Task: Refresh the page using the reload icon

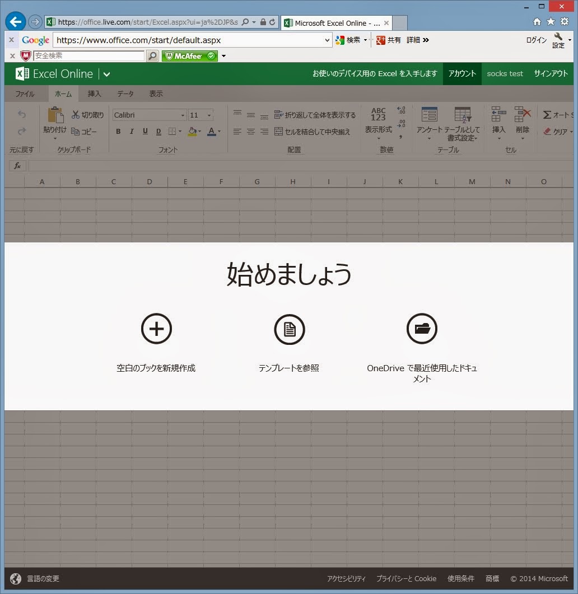Action: pyautogui.click(x=272, y=22)
